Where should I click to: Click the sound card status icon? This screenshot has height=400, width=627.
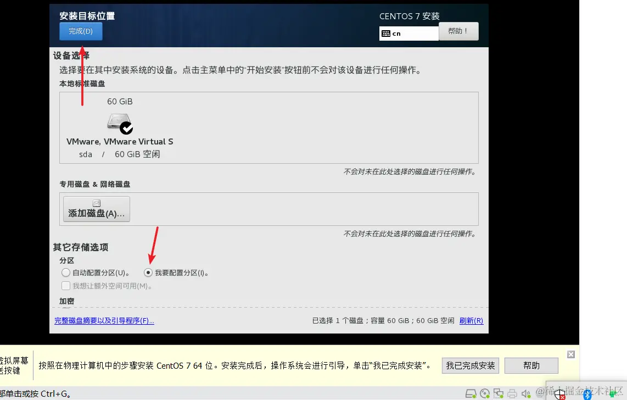[526, 394]
